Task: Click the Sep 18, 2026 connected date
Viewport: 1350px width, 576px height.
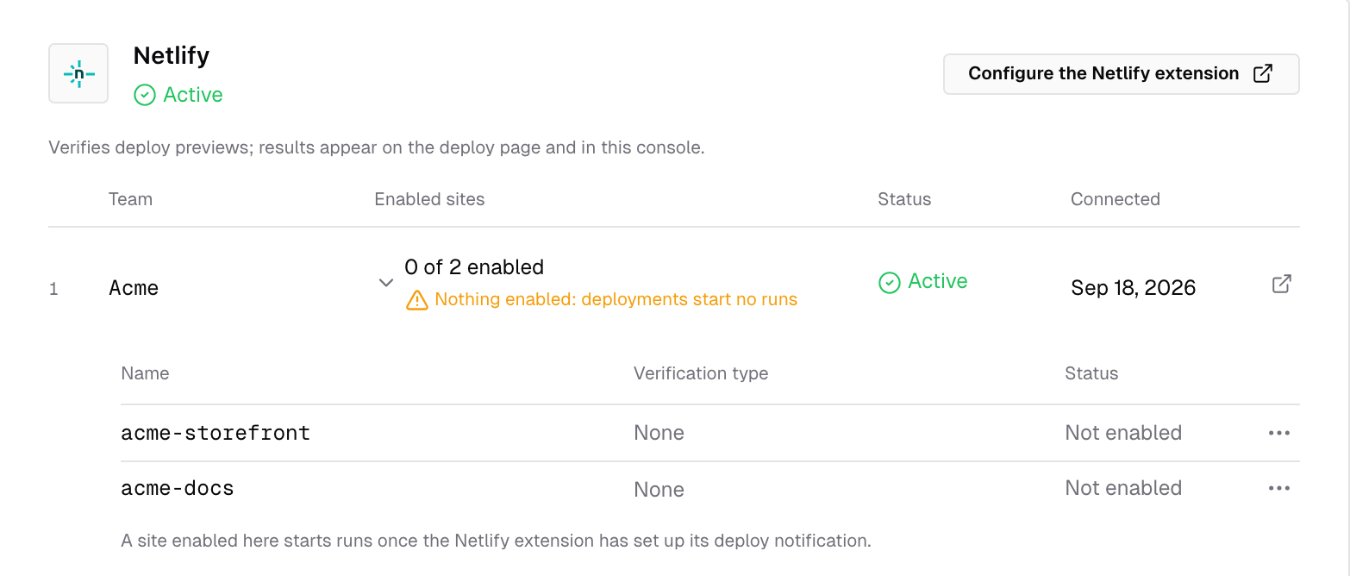Action: click(x=1133, y=288)
